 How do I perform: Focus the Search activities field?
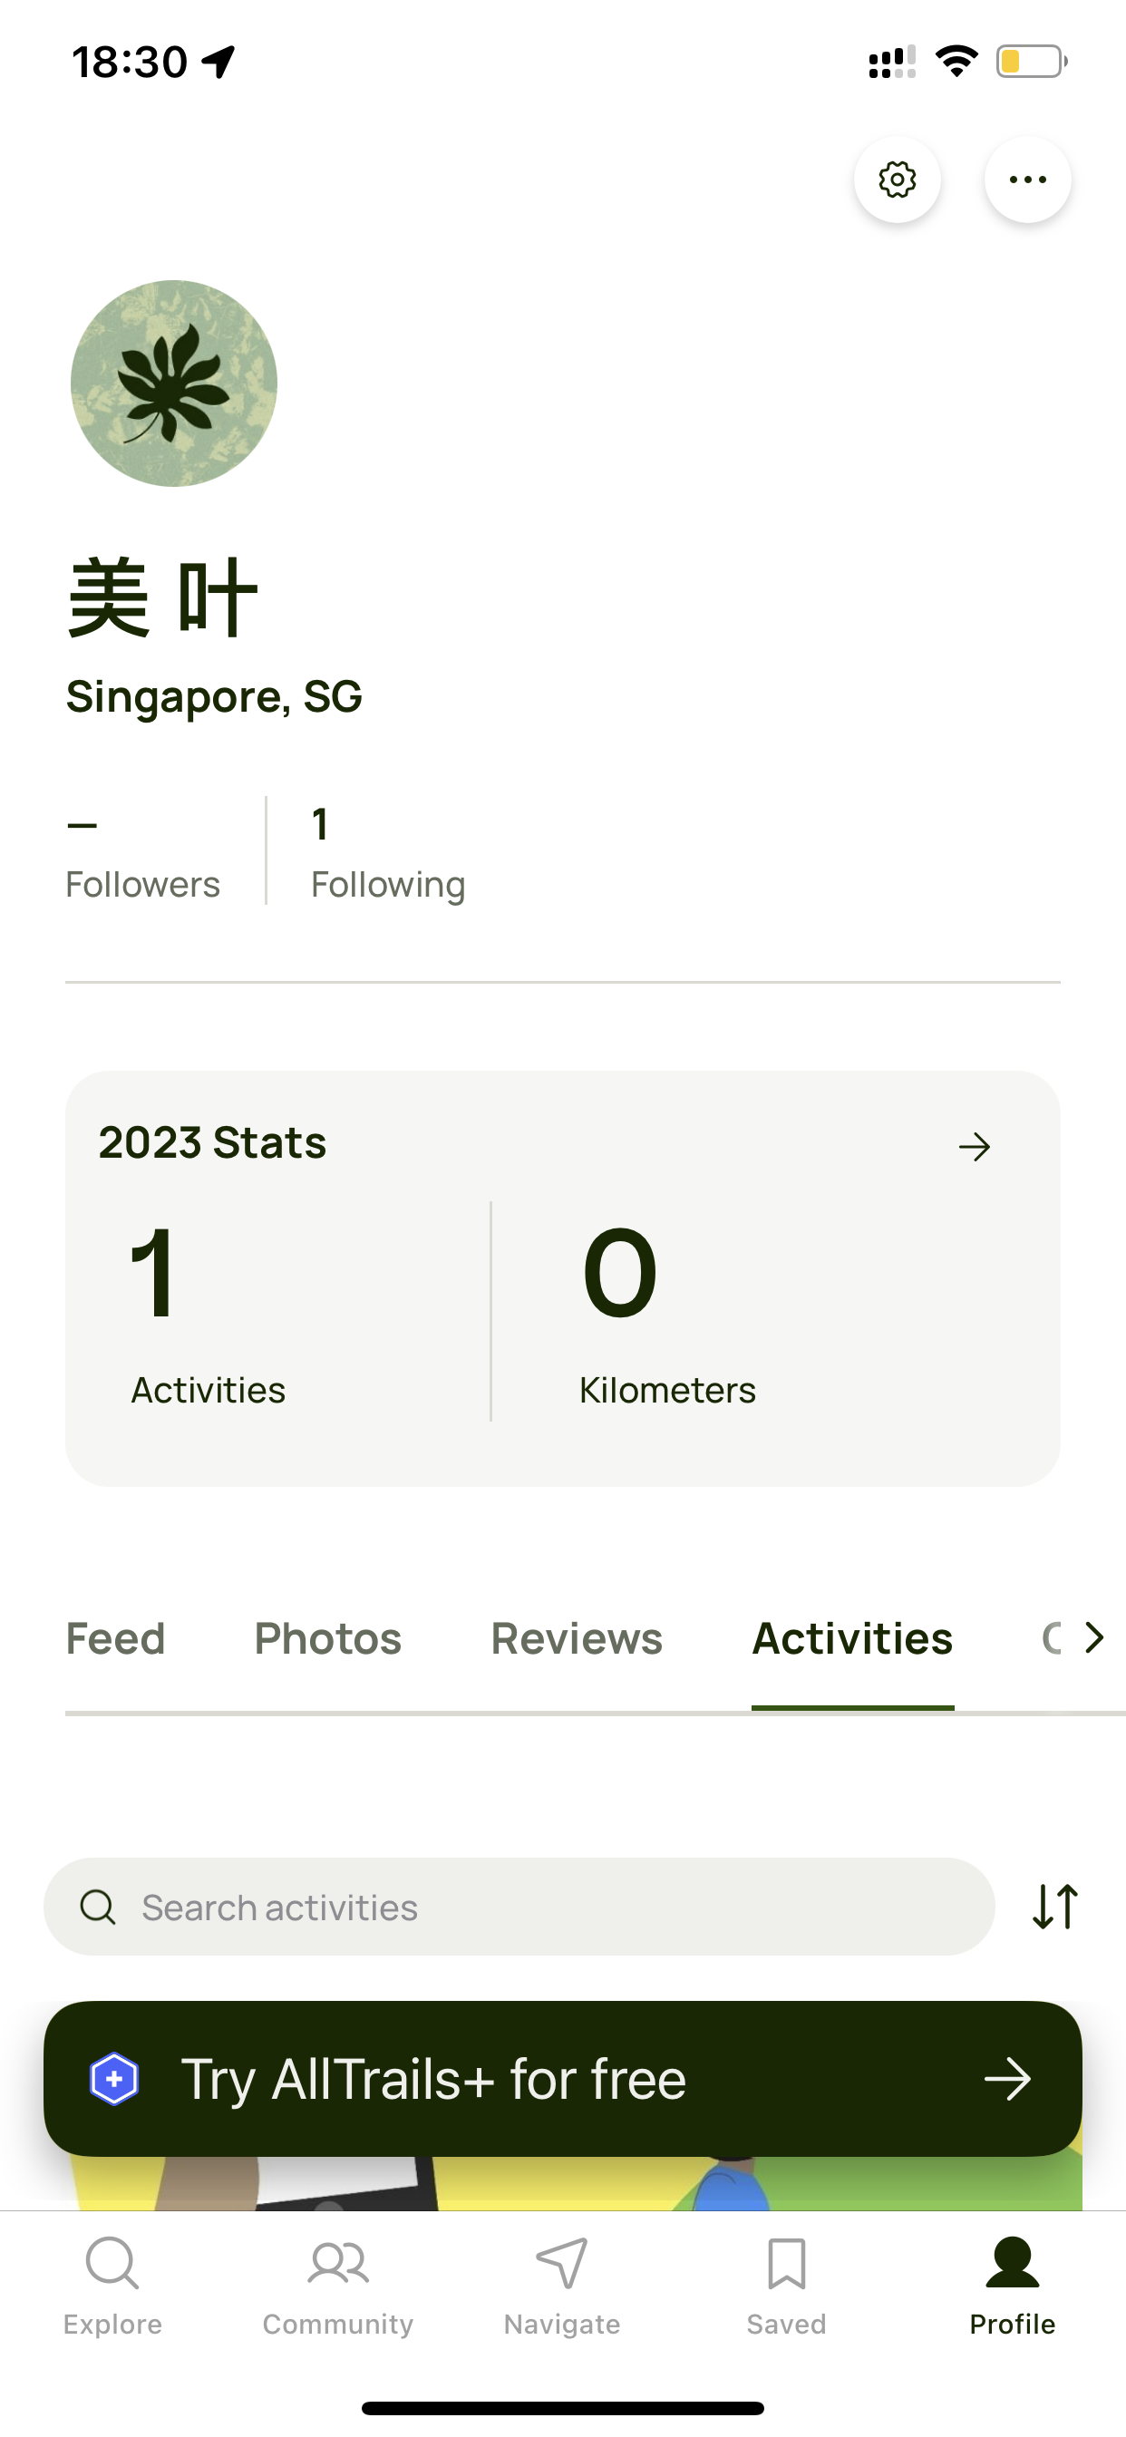pyautogui.click(x=519, y=1908)
